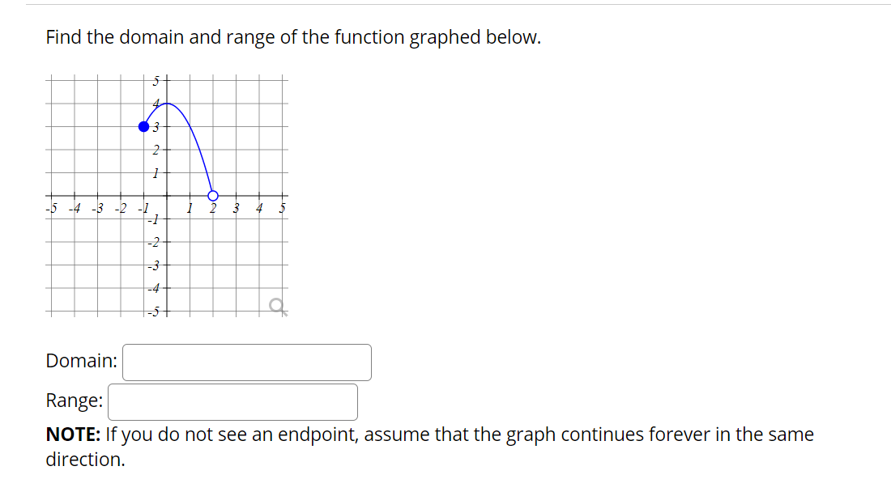Click the question prompt about domain and range

pyautogui.click(x=292, y=37)
